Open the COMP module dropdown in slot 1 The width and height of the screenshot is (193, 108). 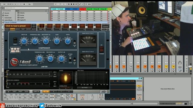pos(41,29)
